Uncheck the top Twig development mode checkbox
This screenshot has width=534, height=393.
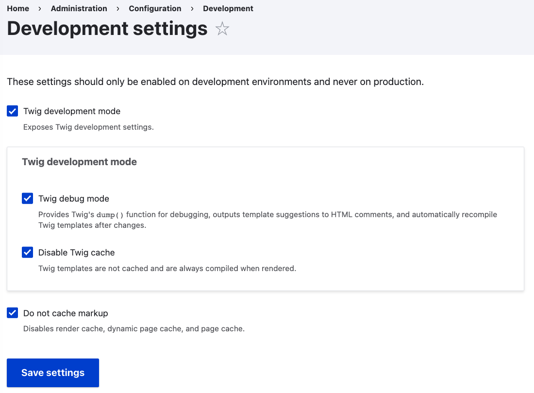tap(13, 111)
